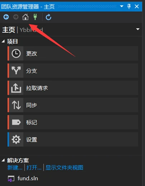Screen dimensions: 145x186
Task: Click the blue Back arrow icon
Action: click(6, 17)
